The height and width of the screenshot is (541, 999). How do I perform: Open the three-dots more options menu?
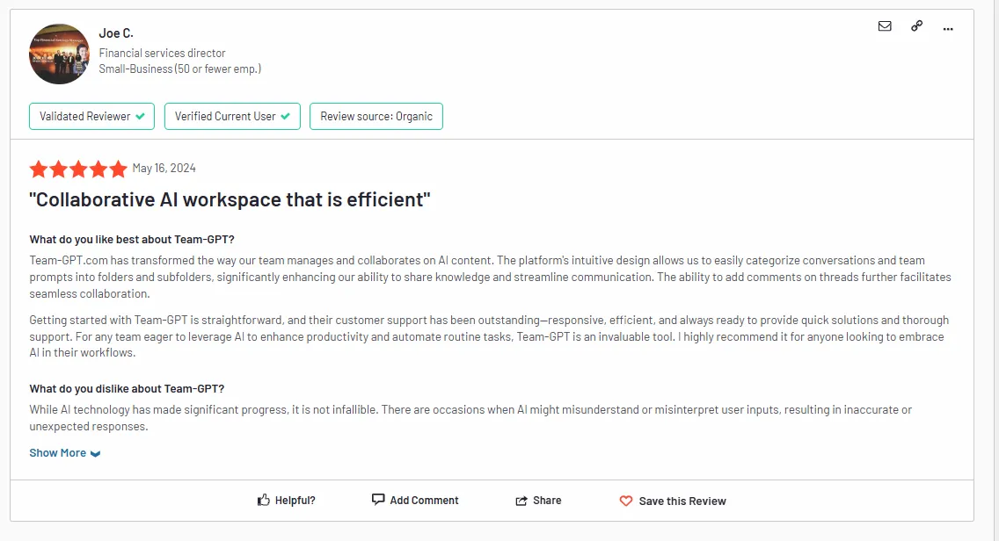[948, 29]
